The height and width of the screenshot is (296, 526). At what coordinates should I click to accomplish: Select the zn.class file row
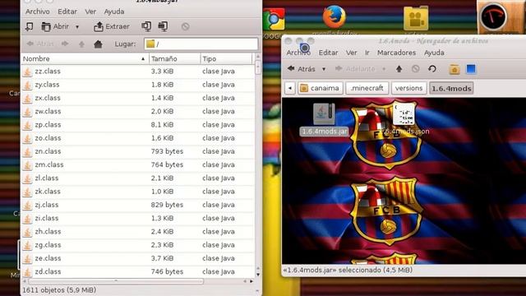pos(137,151)
